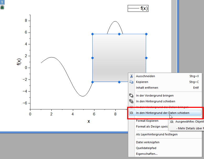The image size is (204, 159).
Task: Click the icon beside In der Vordergrund bringen
Action: point(131,96)
